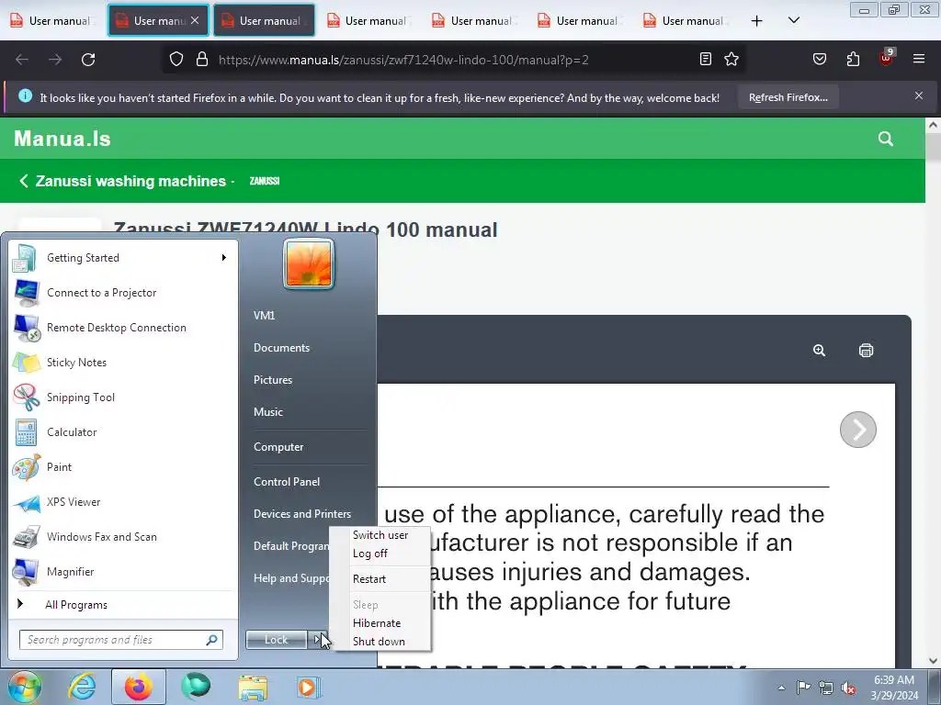Viewport: 941px width, 705px height.
Task: Go back with the browser back arrow
Action: pos(22,60)
